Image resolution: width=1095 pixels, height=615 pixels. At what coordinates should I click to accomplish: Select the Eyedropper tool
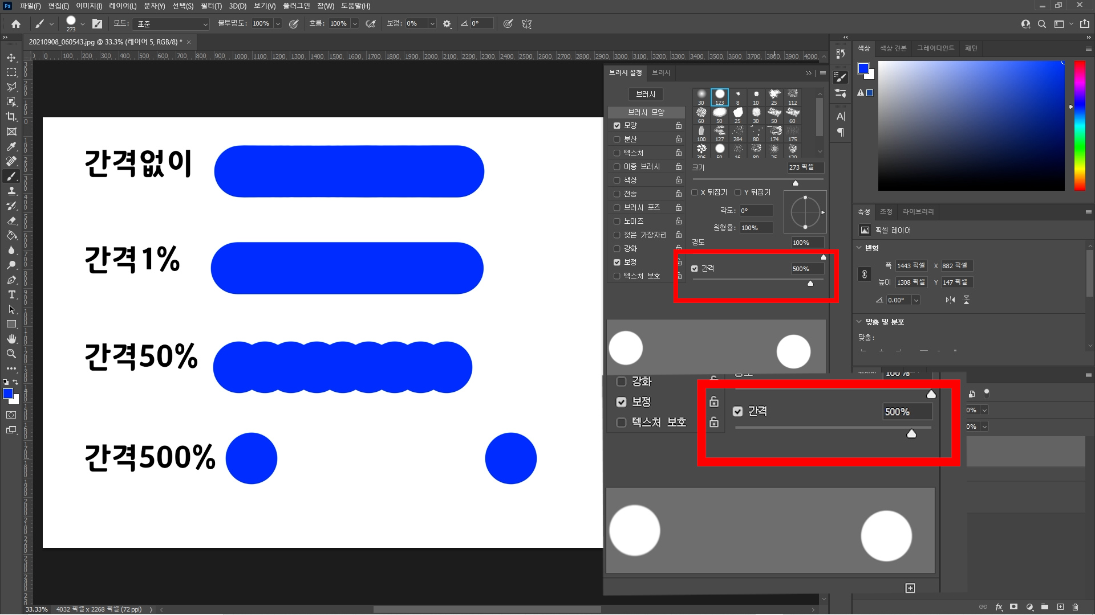(11, 146)
